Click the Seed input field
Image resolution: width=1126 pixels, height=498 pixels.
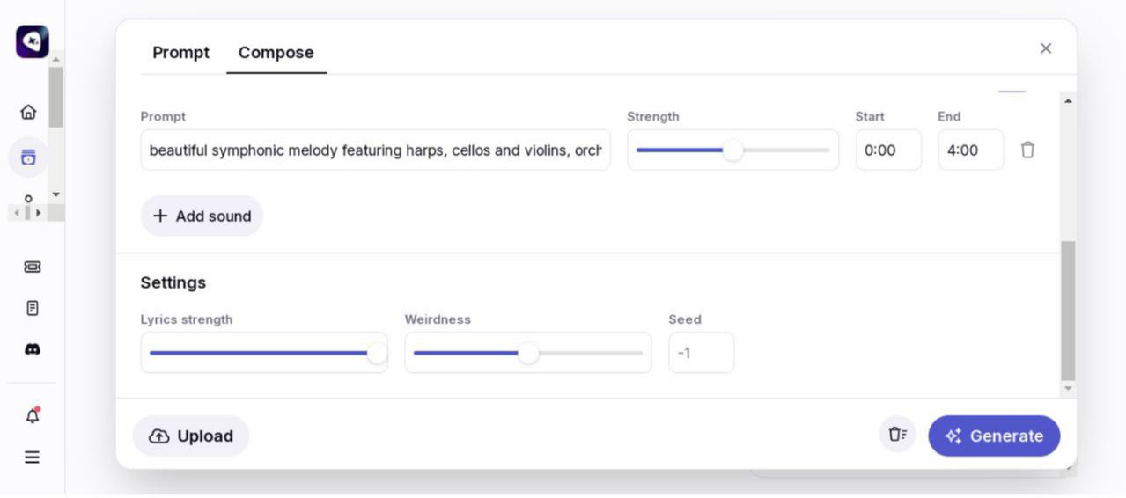tap(701, 353)
